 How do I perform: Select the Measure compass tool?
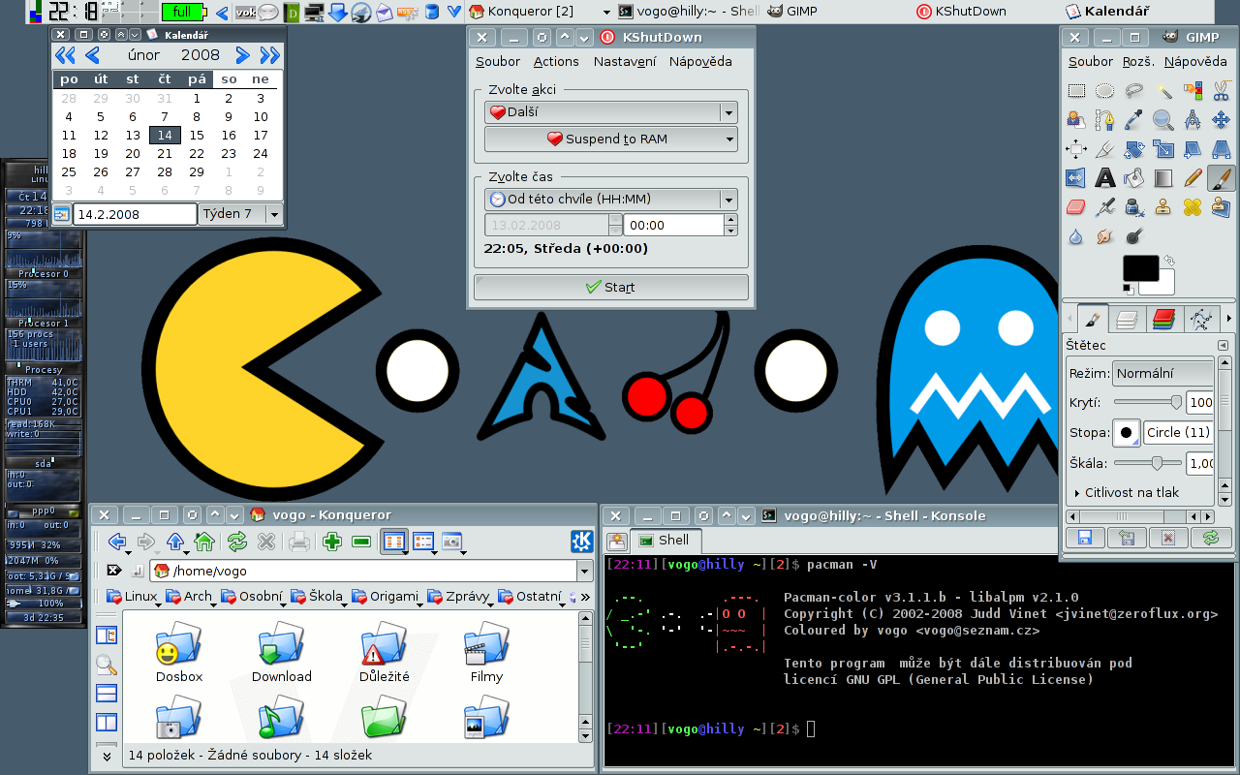click(x=1193, y=120)
